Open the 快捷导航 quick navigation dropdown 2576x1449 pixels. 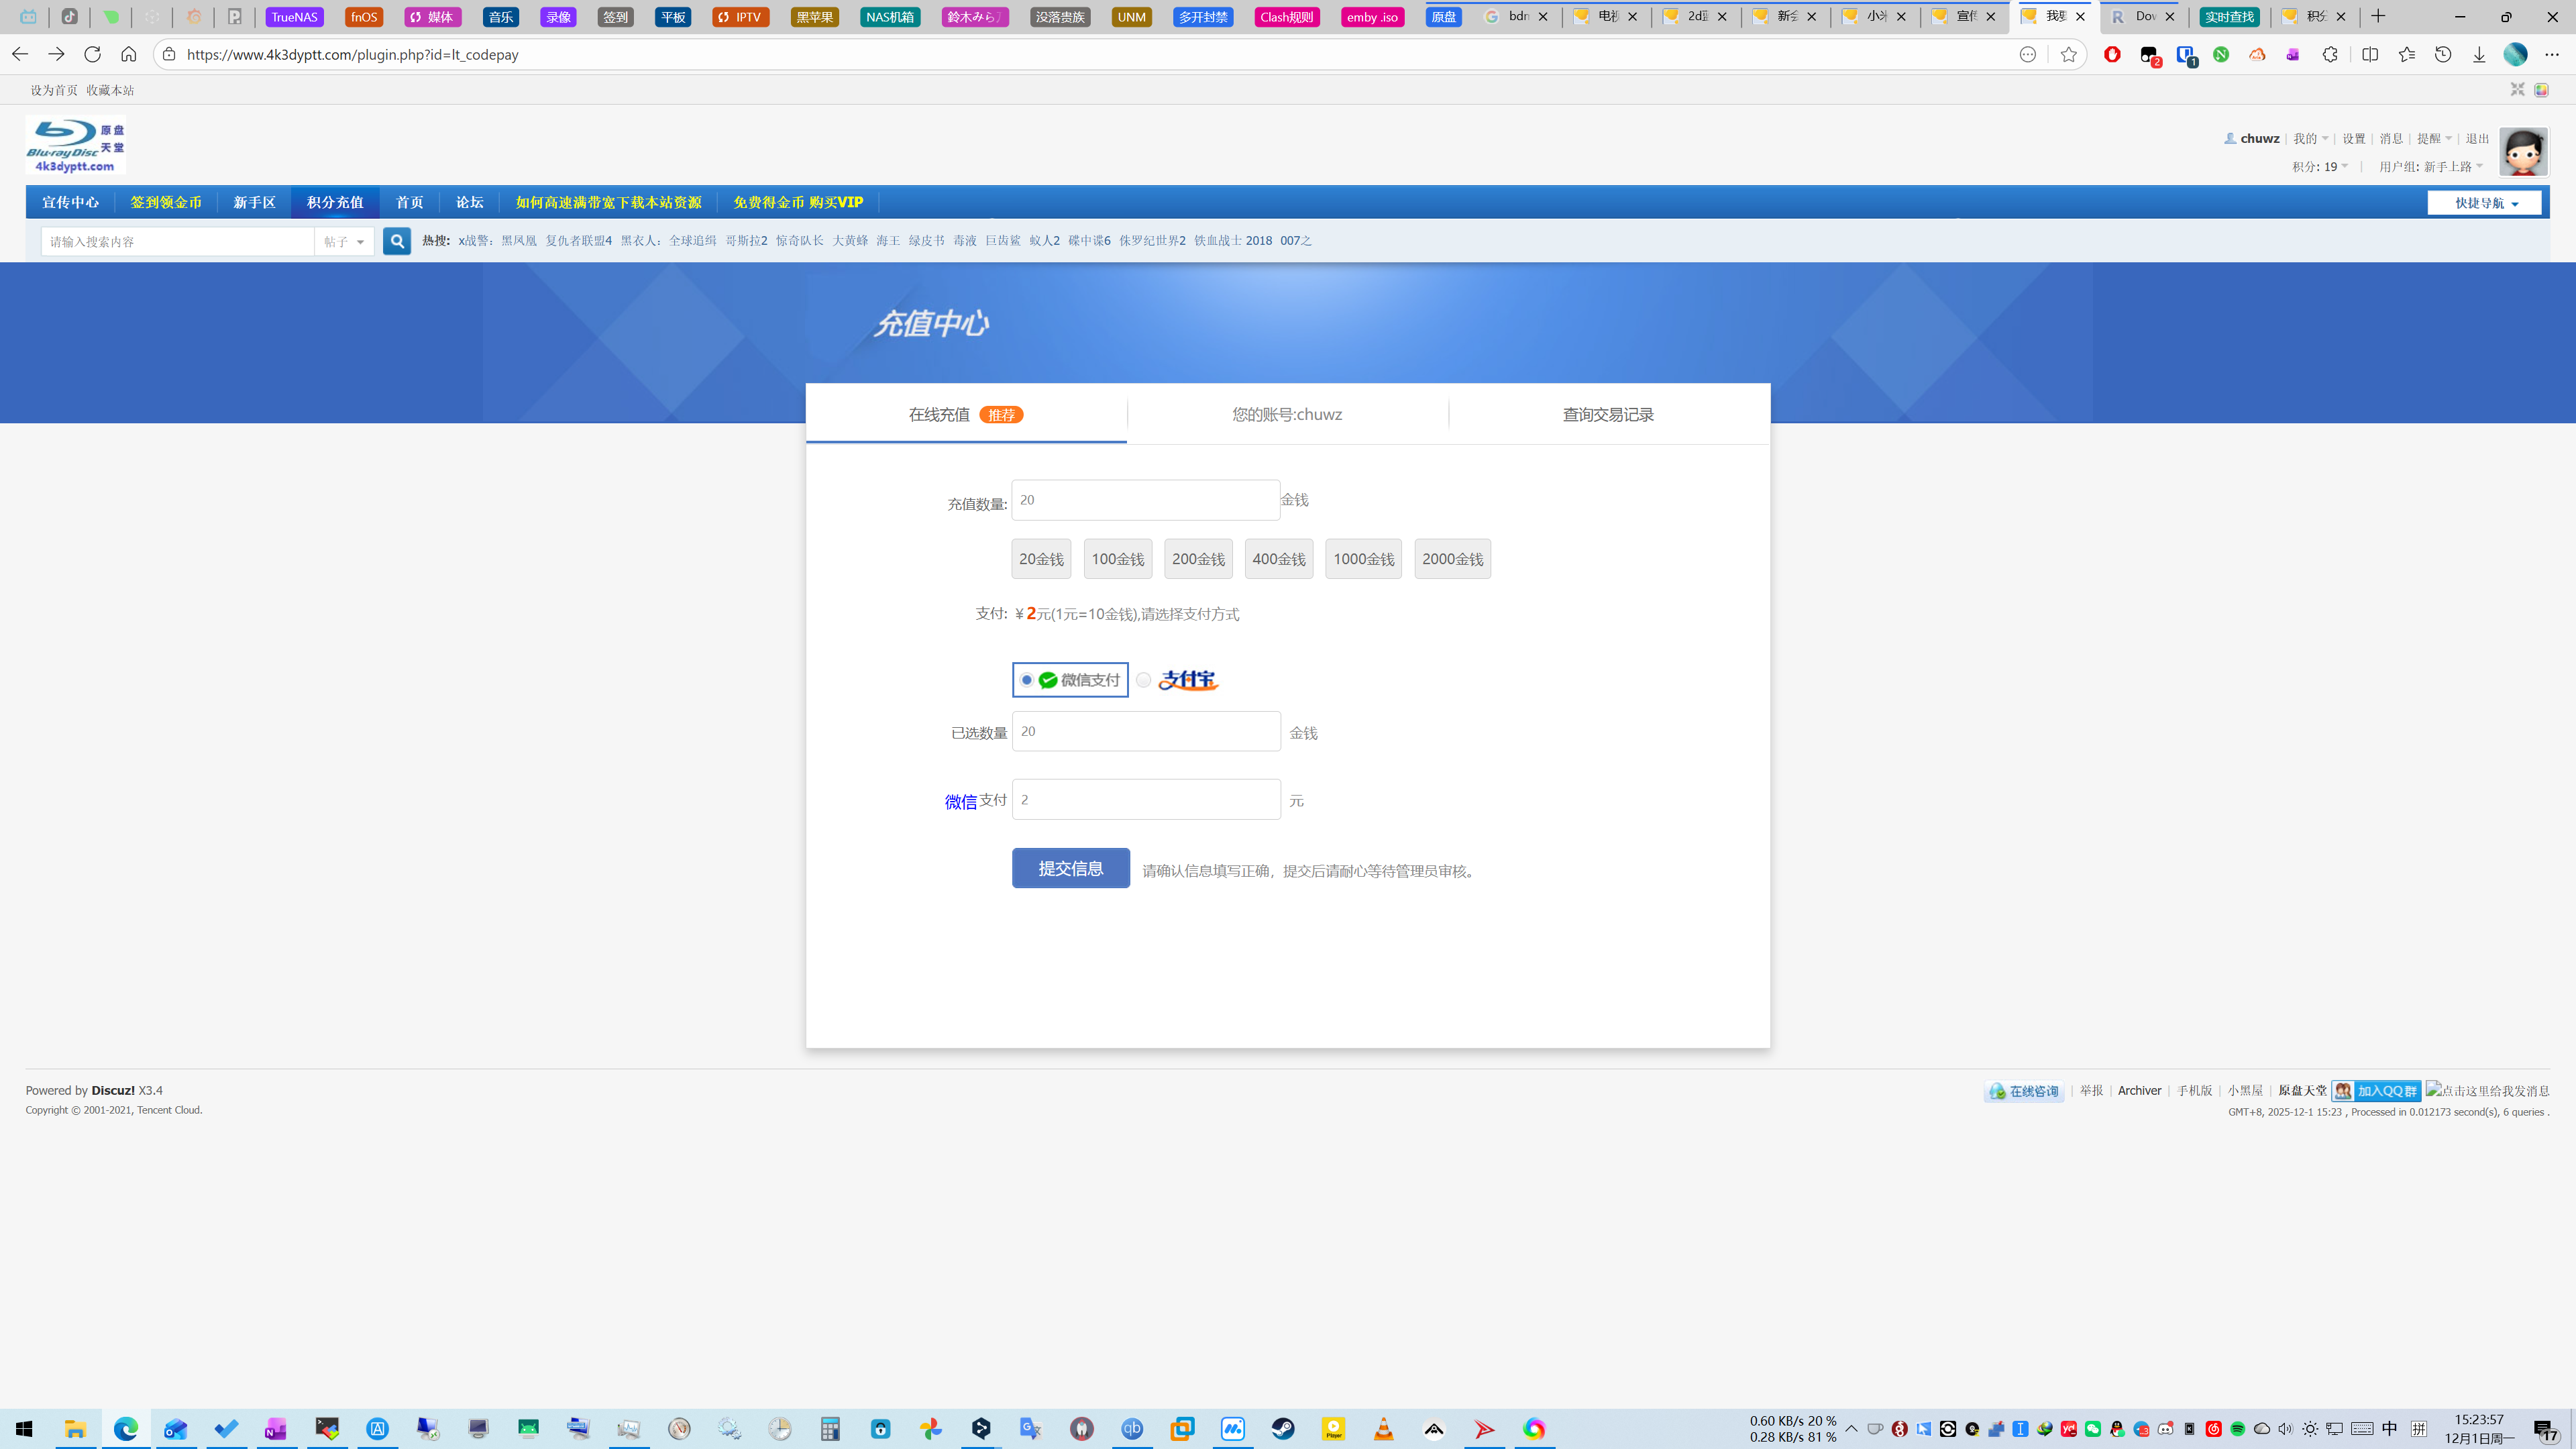(2484, 203)
